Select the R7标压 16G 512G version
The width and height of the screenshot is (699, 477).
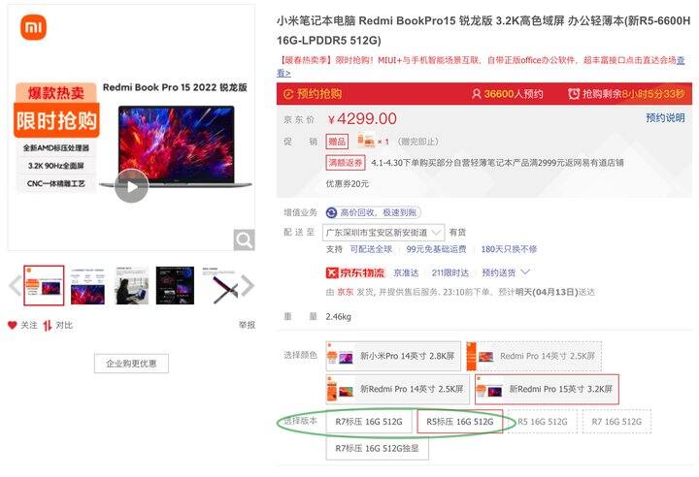(x=369, y=422)
